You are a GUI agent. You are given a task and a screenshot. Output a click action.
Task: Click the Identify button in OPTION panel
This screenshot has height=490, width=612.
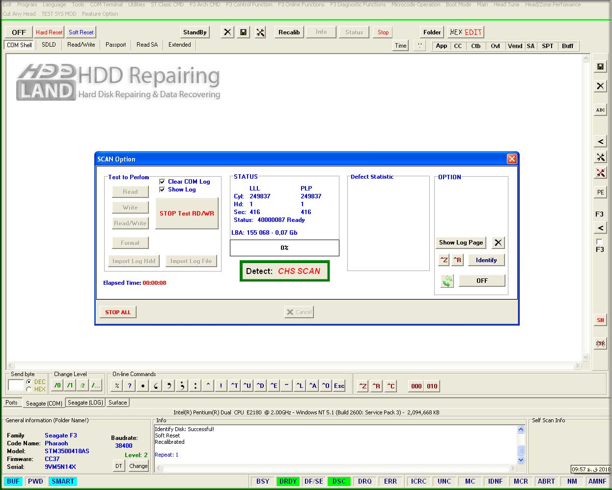[x=486, y=260]
